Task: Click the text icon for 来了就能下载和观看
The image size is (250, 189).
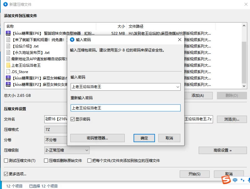Action: pos(8,40)
